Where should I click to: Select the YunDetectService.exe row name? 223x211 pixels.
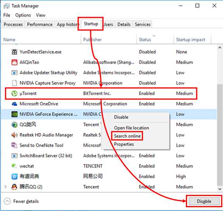41,52
